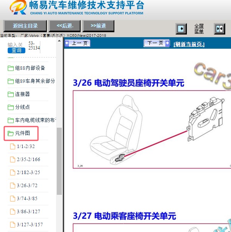Screen dimensions: 231x232
Task: Open the 车内电缆线束的布 folder
Action: click(35, 120)
